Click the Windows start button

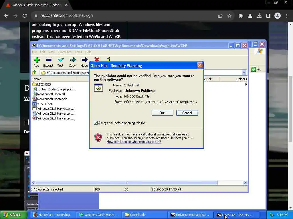coord(13,215)
